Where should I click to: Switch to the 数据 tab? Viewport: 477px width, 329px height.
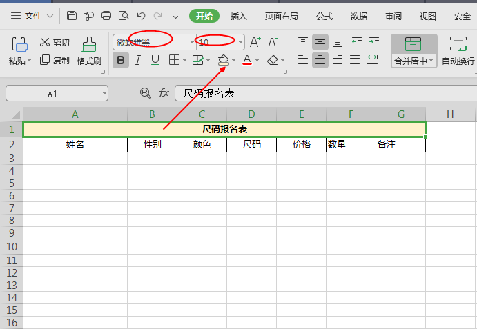(x=359, y=16)
